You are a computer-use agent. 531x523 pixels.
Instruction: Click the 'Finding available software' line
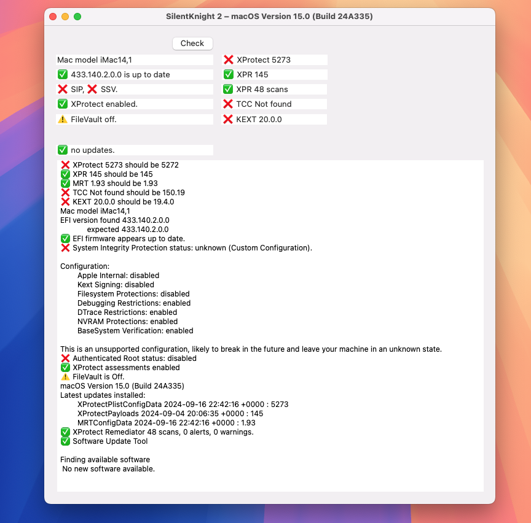click(105, 460)
